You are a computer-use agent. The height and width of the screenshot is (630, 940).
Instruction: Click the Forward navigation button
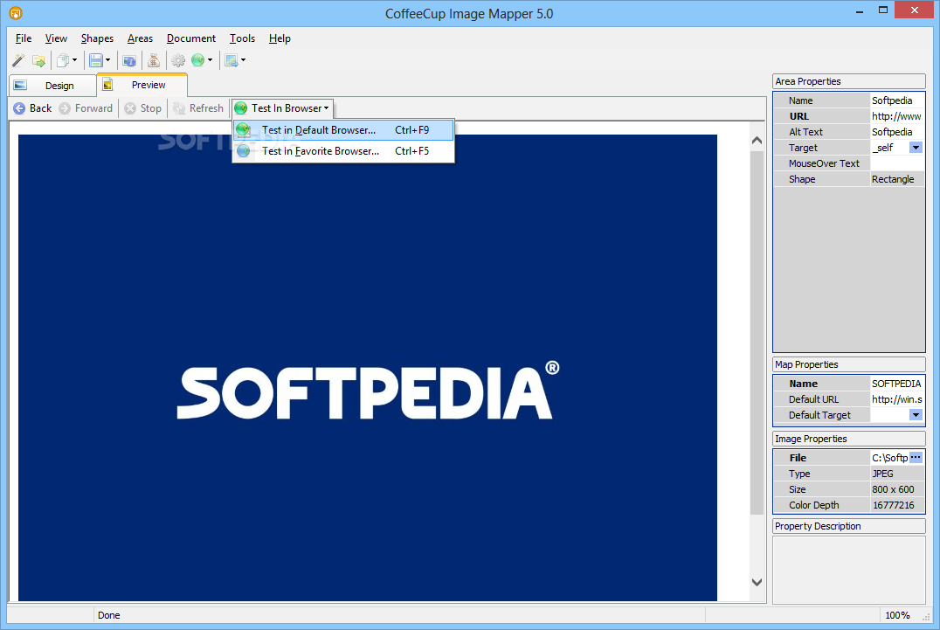[x=86, y=107]
